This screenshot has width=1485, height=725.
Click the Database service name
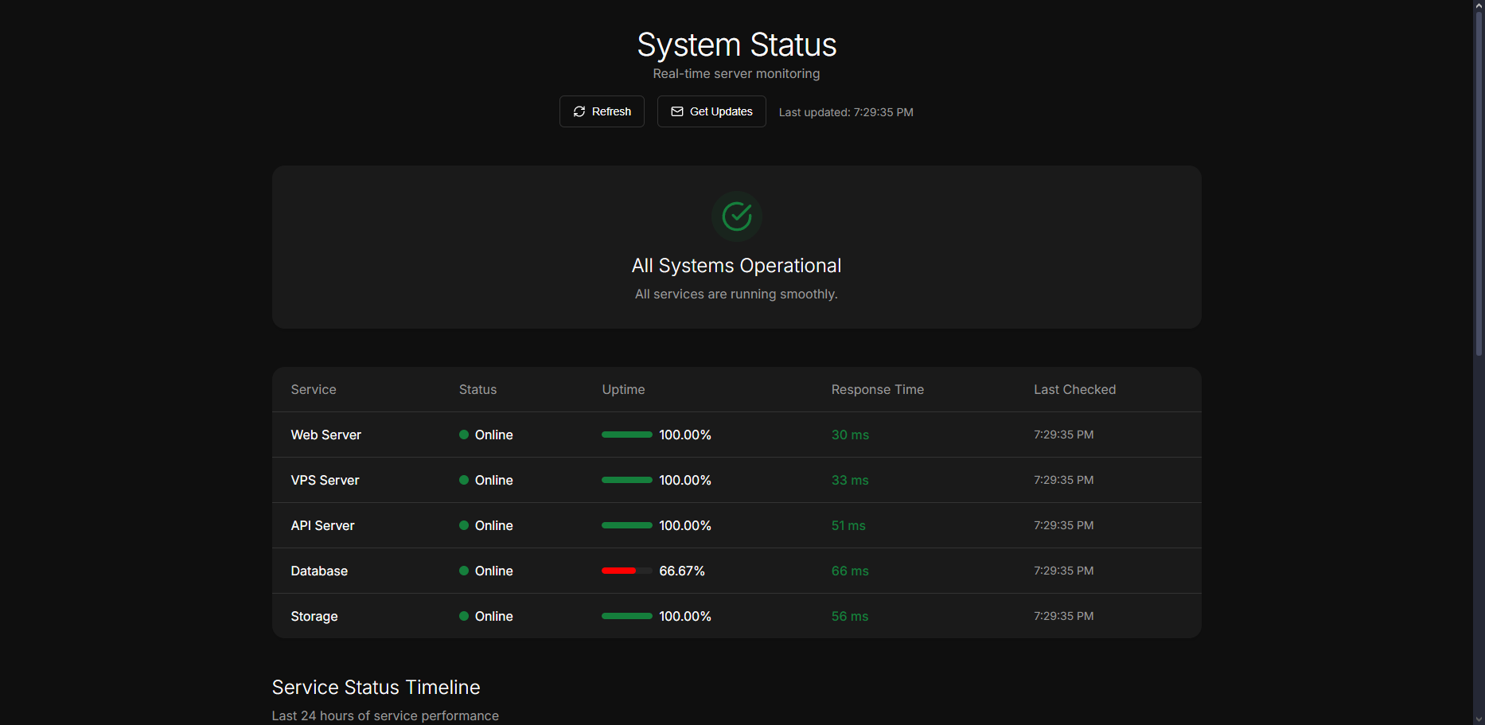coord(319,571)
